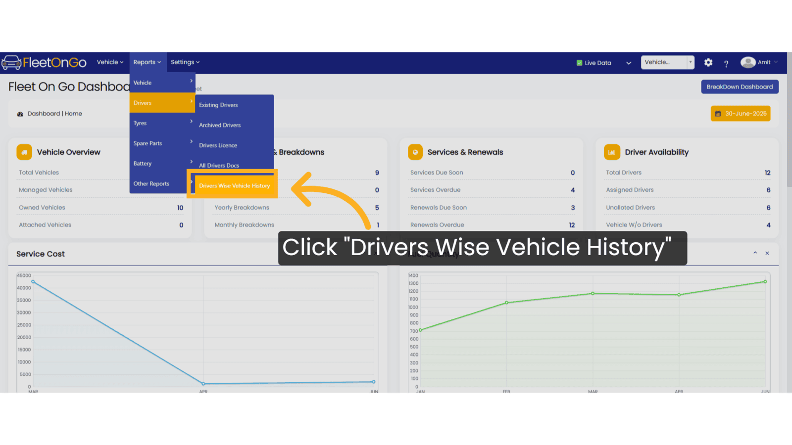Expand the Amit account dropdown arrow
792x445 pixels.
click(776, 62)
